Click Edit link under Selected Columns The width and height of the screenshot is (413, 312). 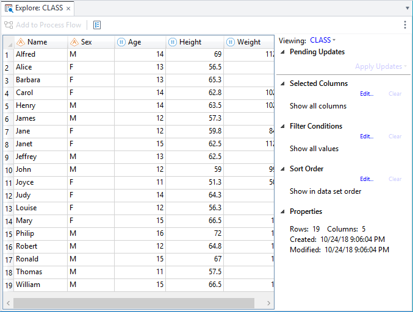click(367, 94)
